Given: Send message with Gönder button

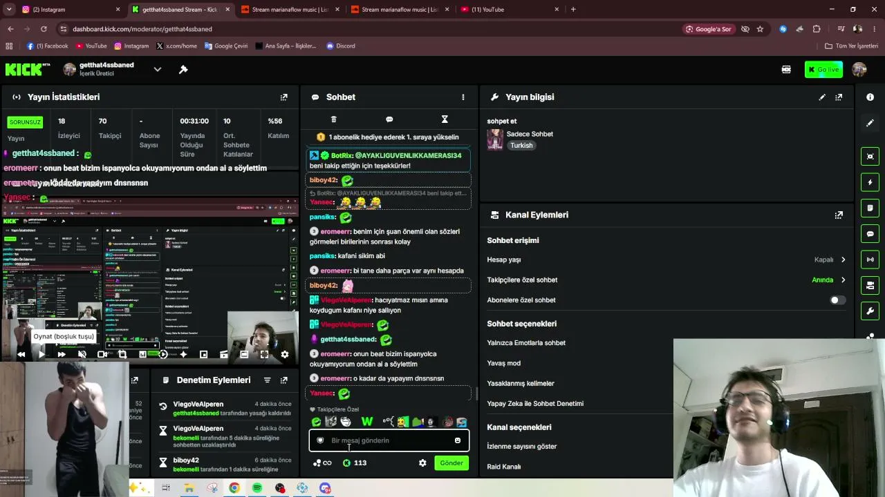Looking at the screenshot, I should [451, 463].
